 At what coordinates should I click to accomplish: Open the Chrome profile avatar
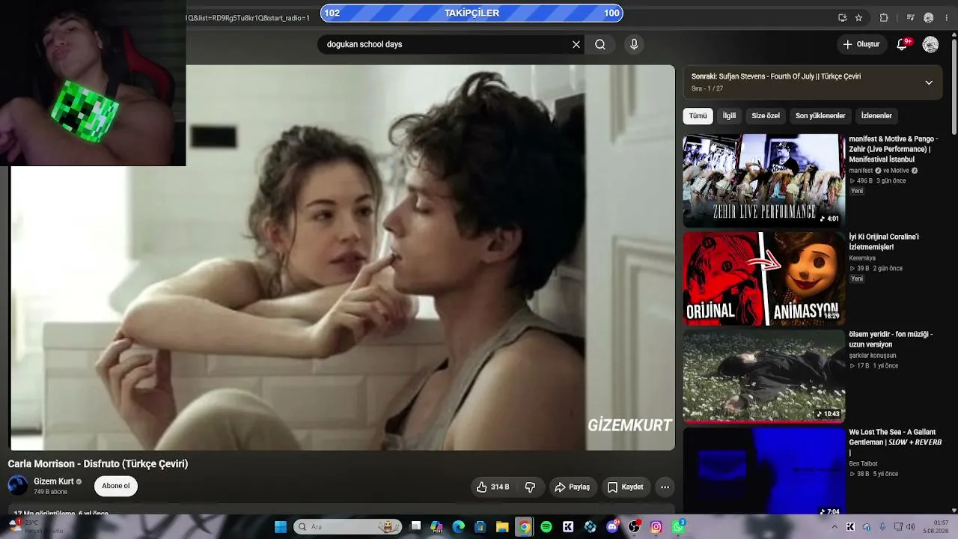929,18
